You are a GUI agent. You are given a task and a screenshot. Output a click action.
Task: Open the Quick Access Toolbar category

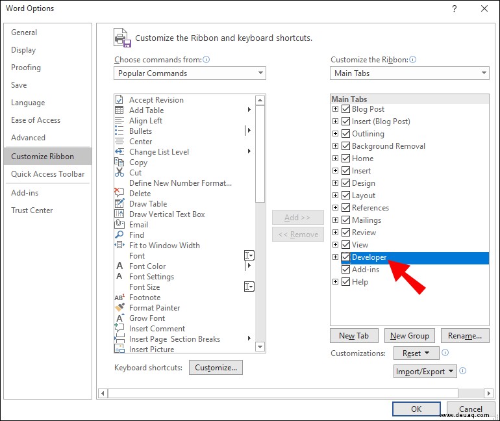(x=48, y=174)
